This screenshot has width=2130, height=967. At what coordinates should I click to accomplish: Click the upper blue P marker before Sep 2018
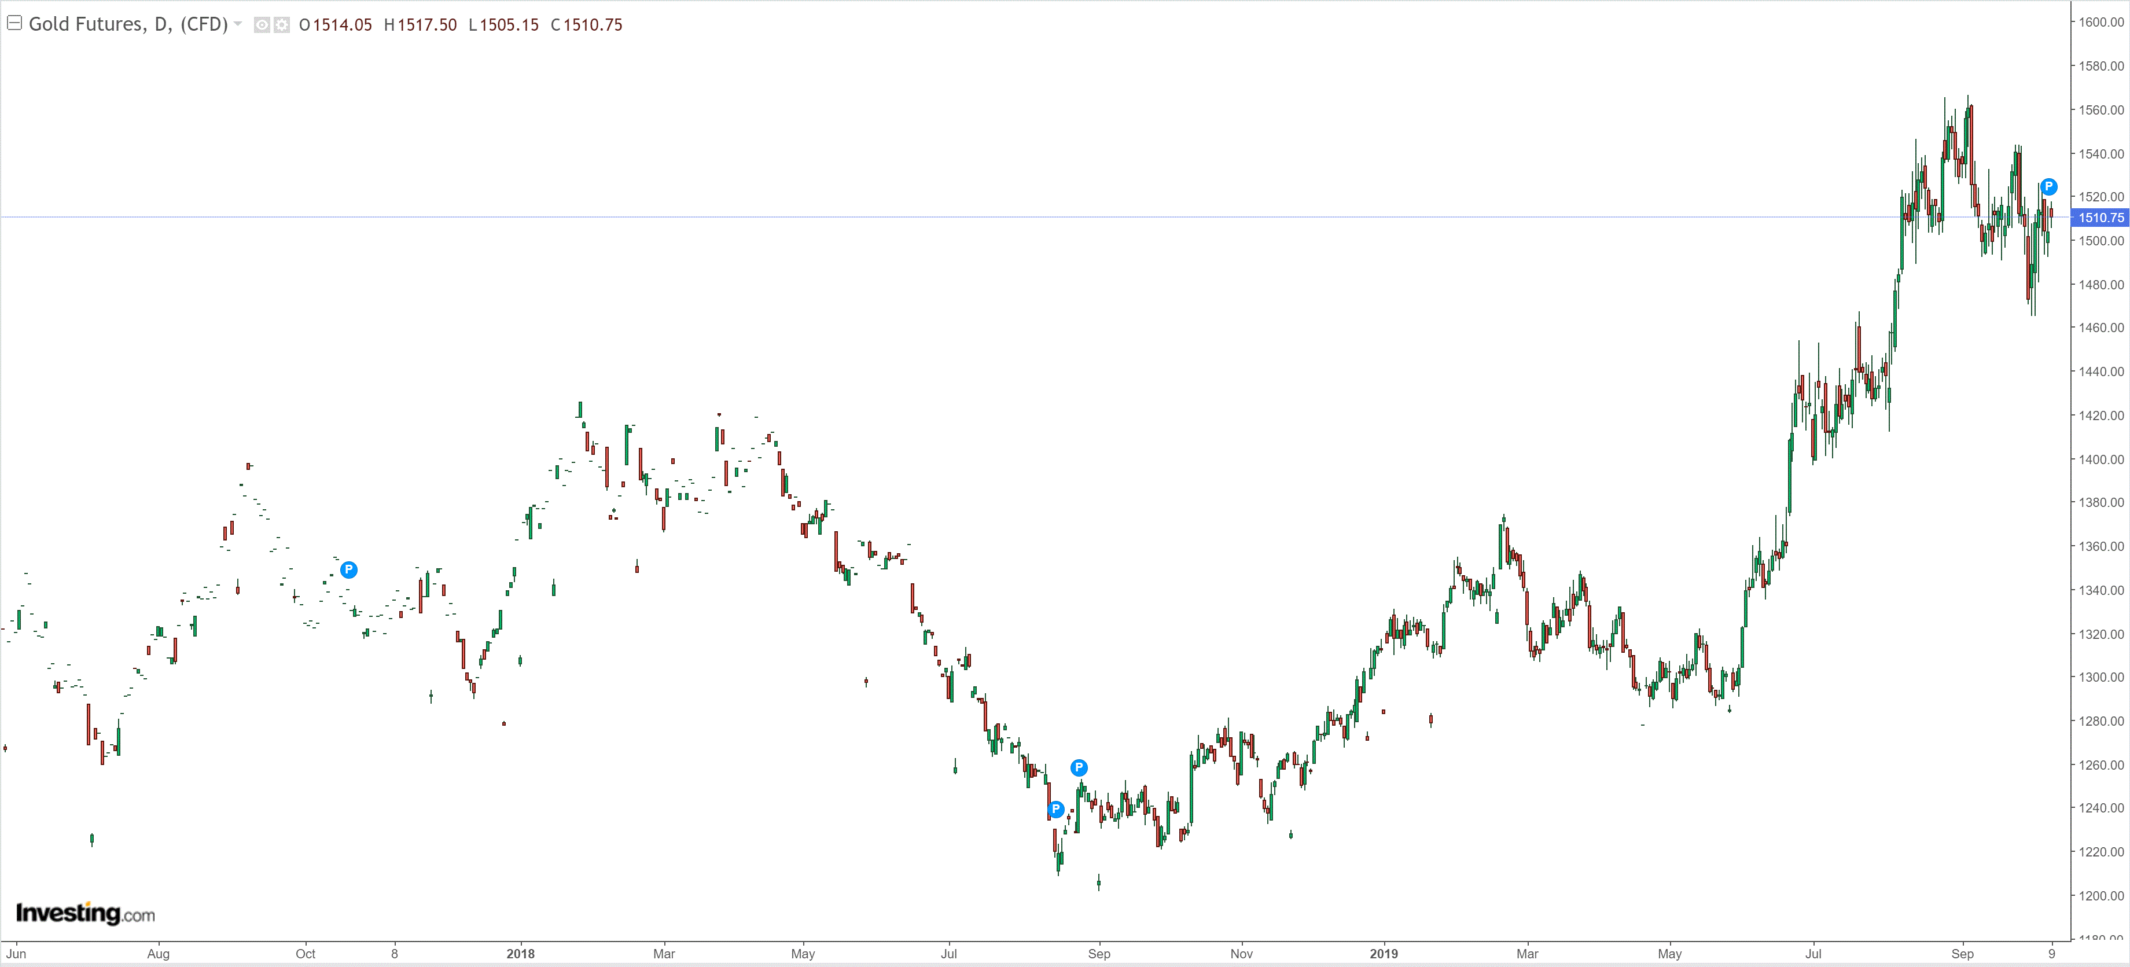point(1079,768)
